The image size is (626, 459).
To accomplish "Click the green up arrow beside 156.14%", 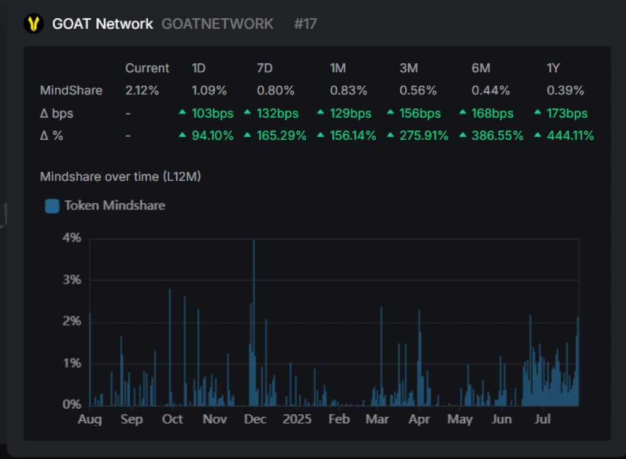I will pos(321,135).
